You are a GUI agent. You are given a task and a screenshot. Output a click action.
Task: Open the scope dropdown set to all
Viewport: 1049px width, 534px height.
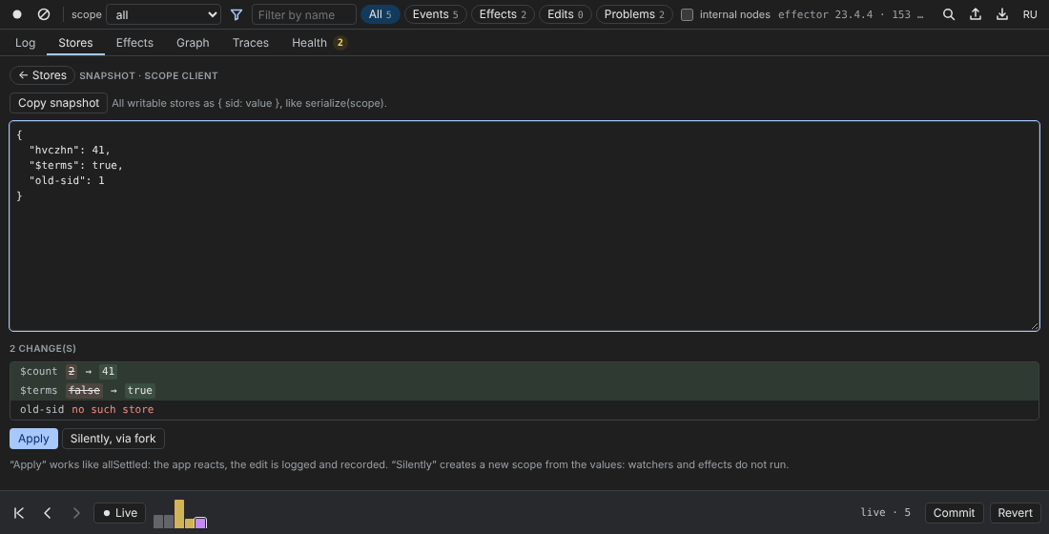click(163, 14)
